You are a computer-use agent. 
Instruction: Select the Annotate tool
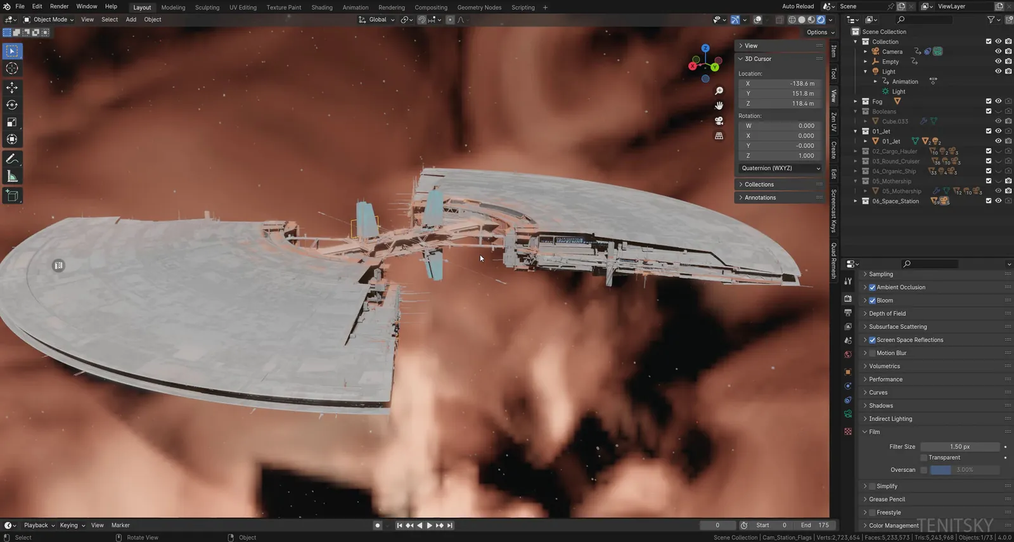(x=12, y=158)
